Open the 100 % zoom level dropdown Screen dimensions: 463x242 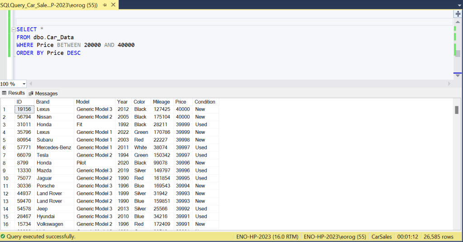pos(24,84)
